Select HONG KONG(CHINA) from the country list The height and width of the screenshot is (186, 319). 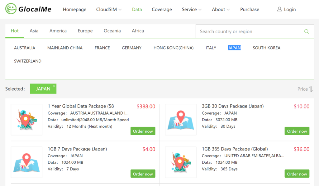[174, 48]
